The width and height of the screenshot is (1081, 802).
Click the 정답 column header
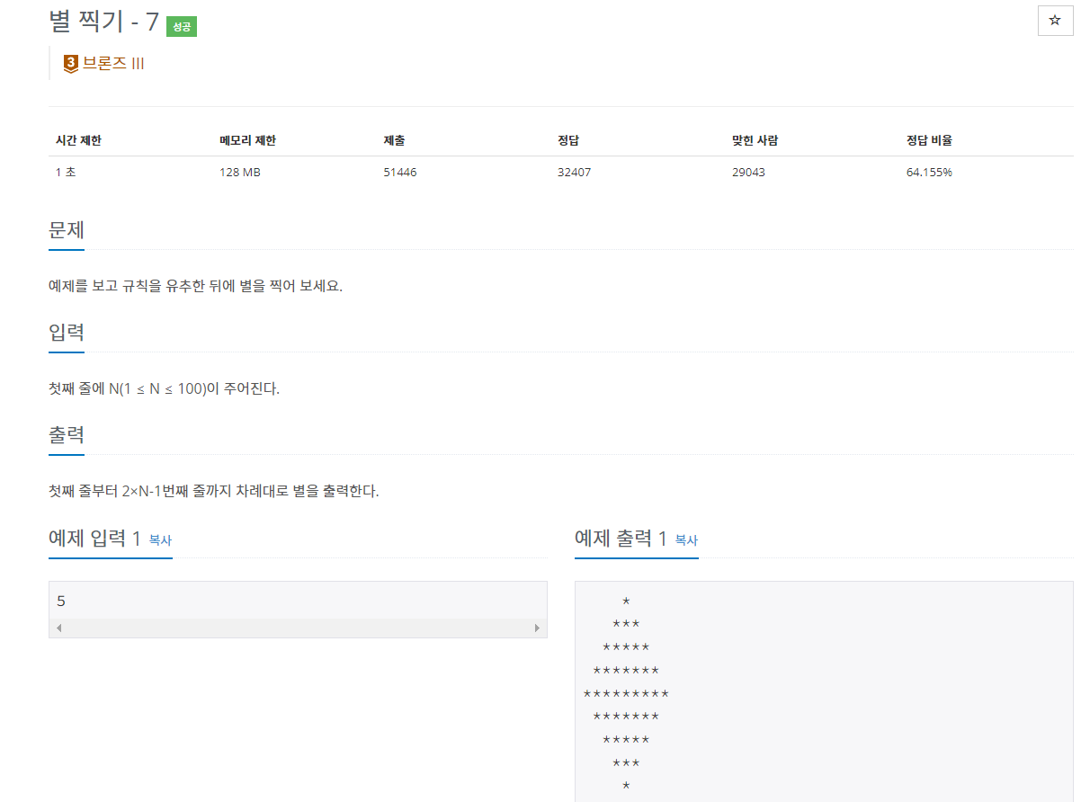click(x=568, y=140)
